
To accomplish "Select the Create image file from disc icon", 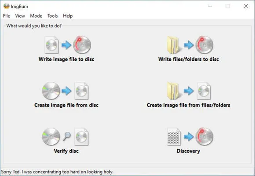I will (65, 91).
